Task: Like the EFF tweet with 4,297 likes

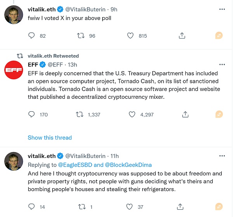Action: click(x=132, y=114)
